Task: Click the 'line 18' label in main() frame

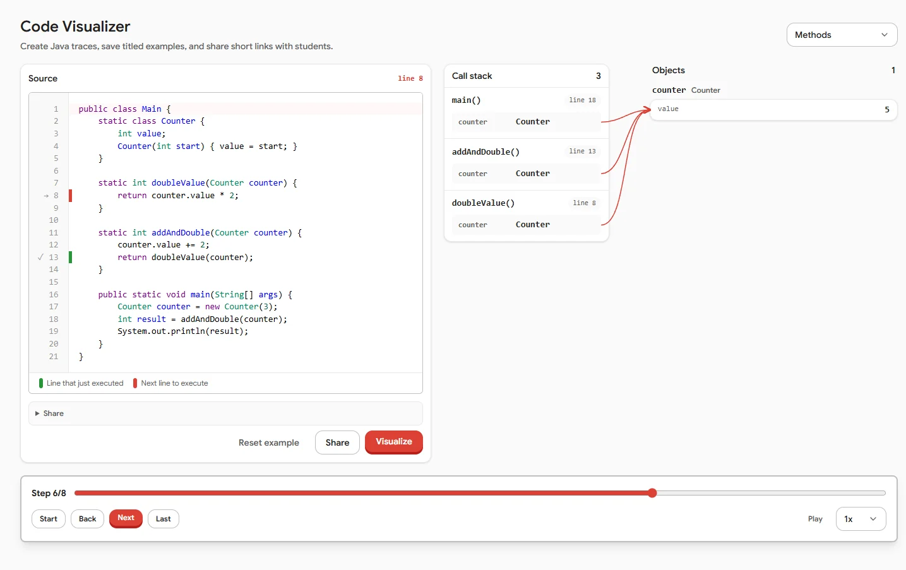Action: pyautogui.click(x=582, y=100)
